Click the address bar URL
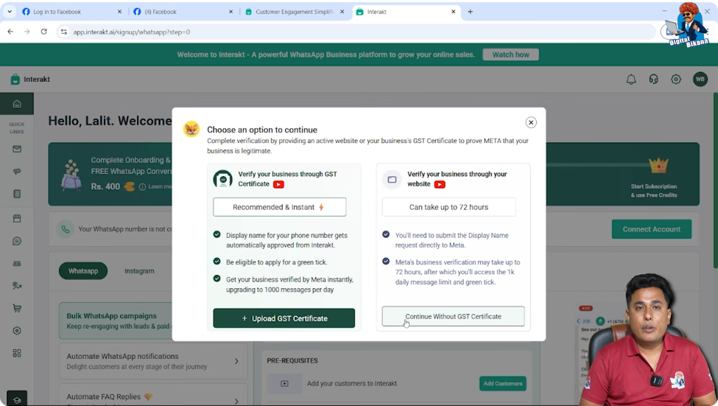The width and height of the screenshot is (718, 406). pos(131,32)
